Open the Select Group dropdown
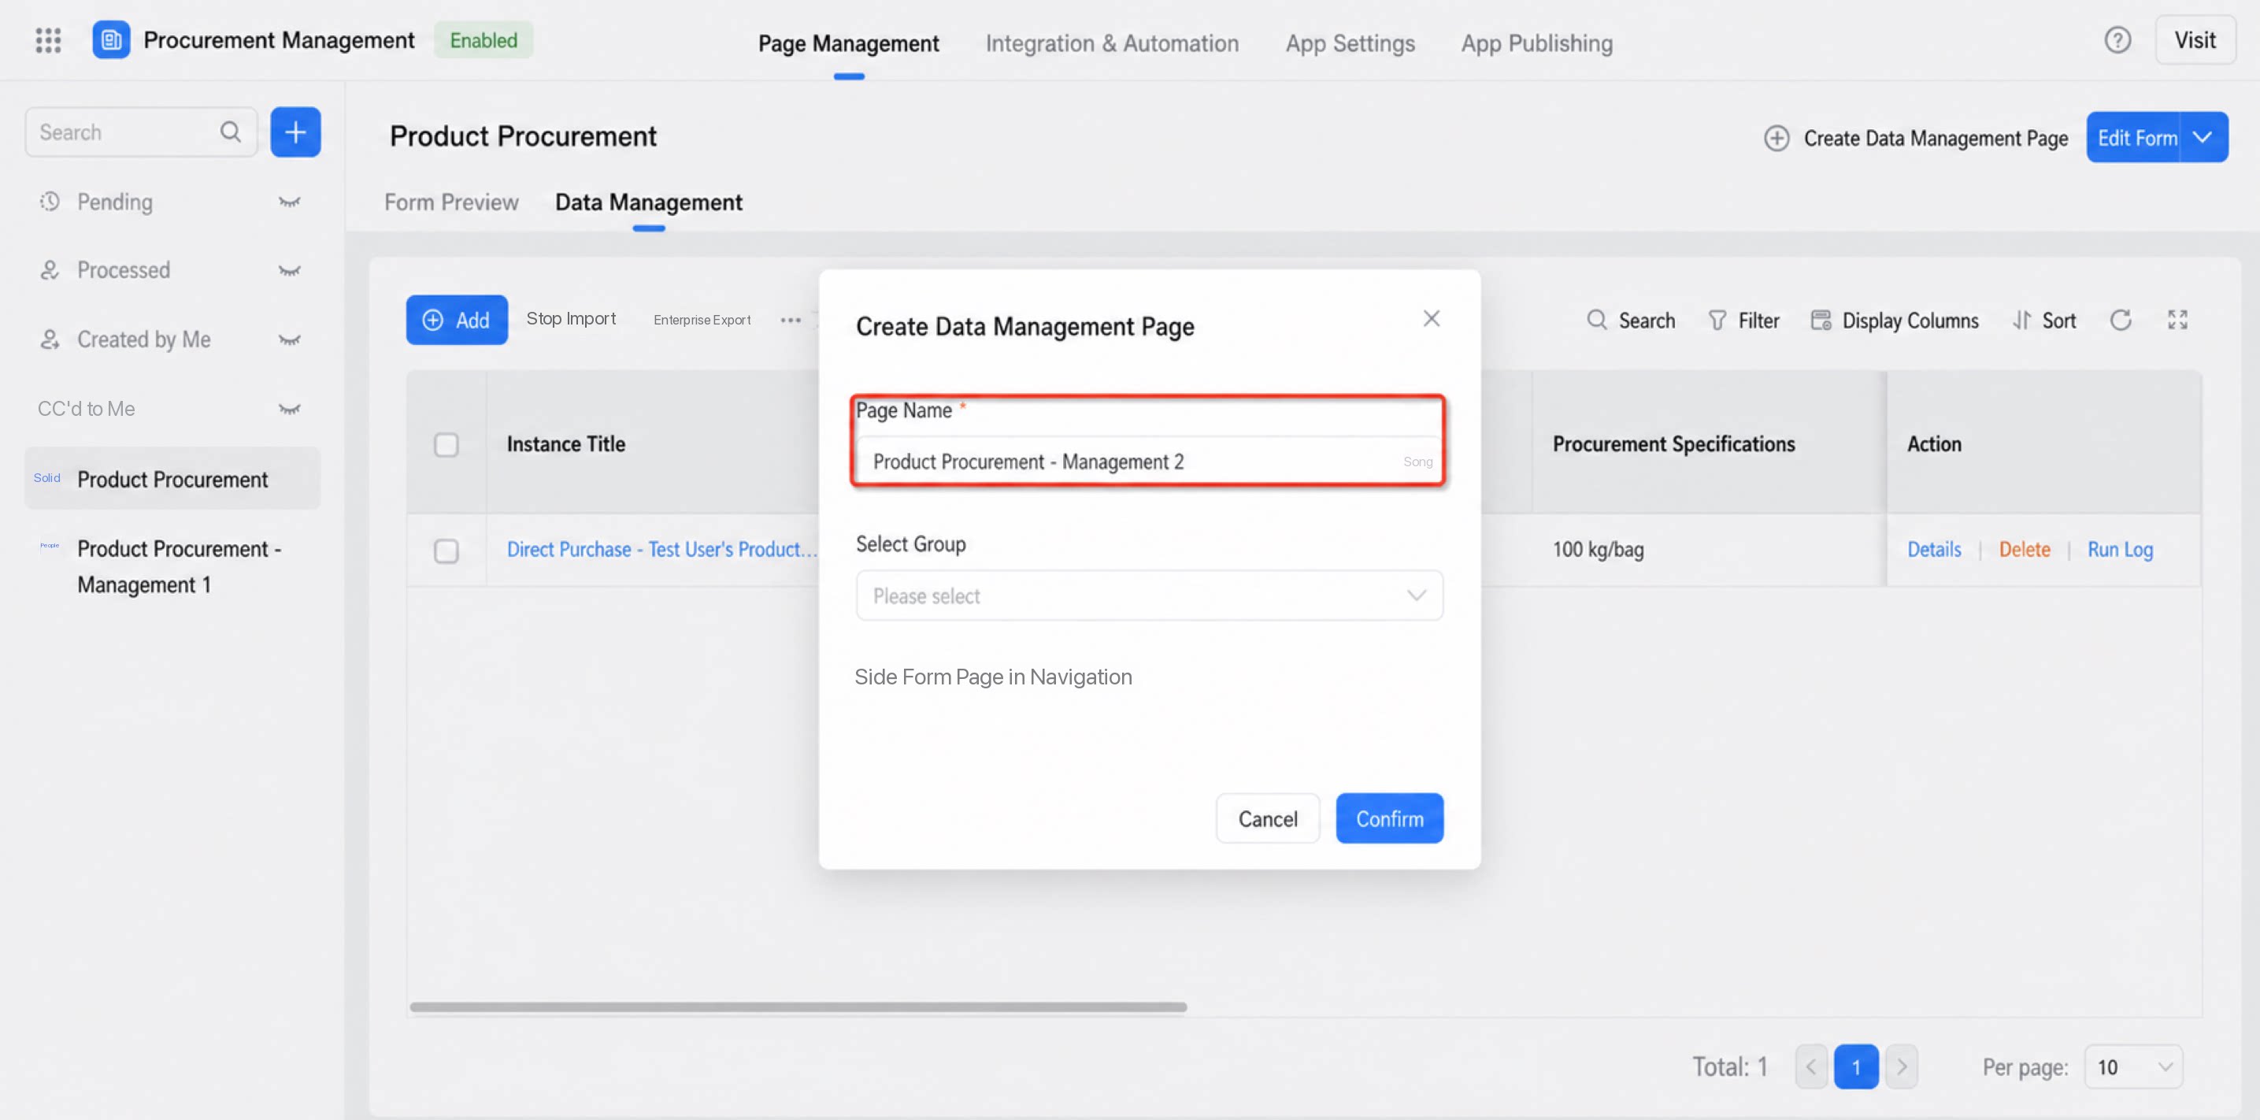This screenshot has width=2260, height=1120. (x=1150, y=596)
